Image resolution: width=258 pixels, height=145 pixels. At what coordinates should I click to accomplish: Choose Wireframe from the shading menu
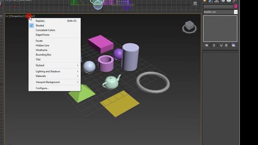point(54,50)
